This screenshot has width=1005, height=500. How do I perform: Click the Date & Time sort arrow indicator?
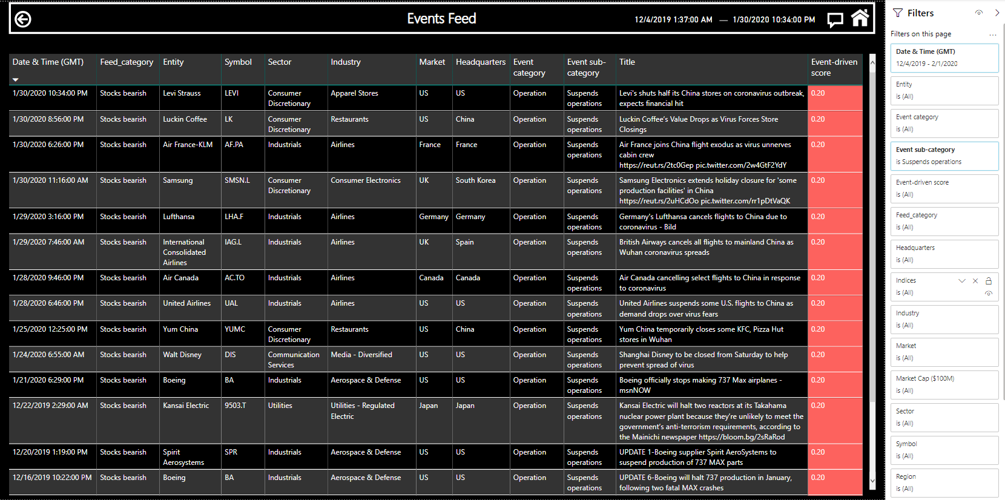pyautogui.click(x=16, y=80)
